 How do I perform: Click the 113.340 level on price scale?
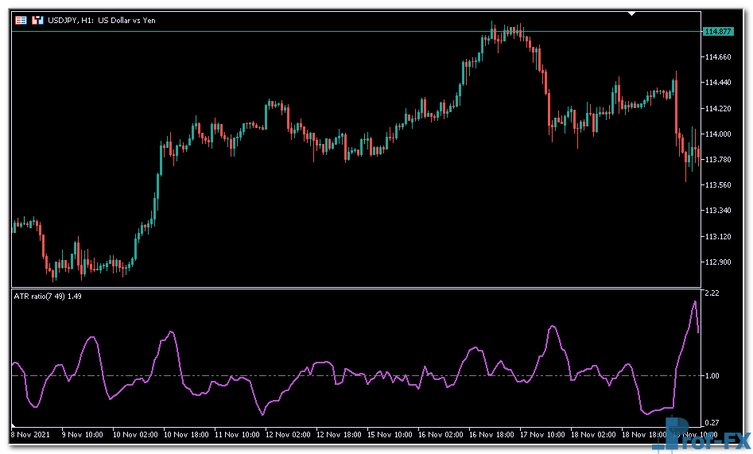[x=717, y=211]
